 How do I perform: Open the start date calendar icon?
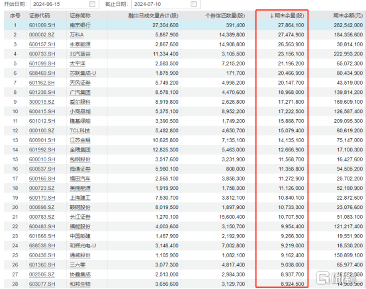click(93, 4)
